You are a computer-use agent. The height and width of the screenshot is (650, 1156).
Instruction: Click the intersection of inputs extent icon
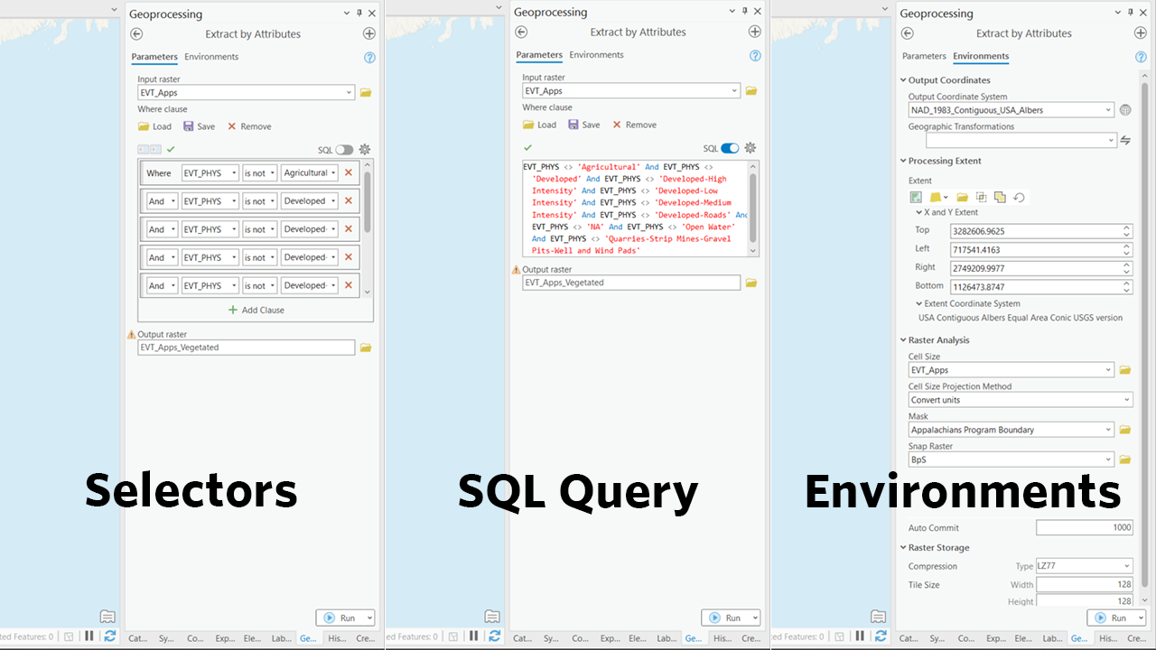(x=981, y=197)
